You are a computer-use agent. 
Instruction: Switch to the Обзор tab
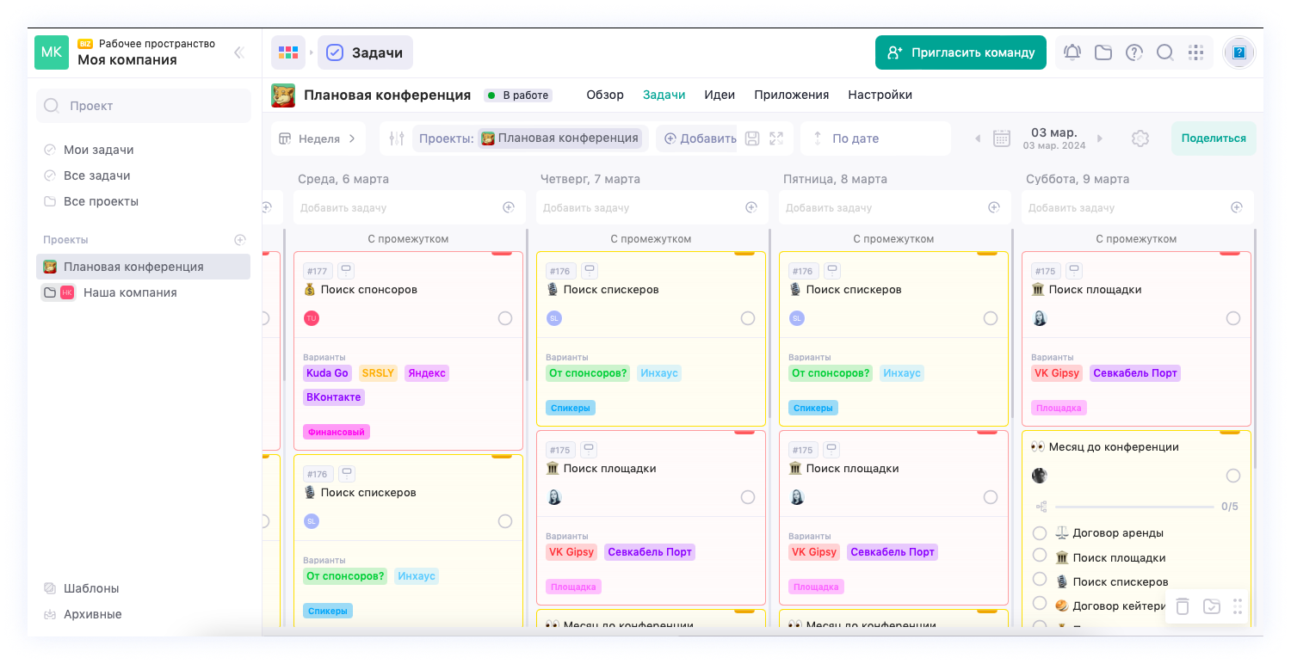pyautogui.click(x=605, y=95)
